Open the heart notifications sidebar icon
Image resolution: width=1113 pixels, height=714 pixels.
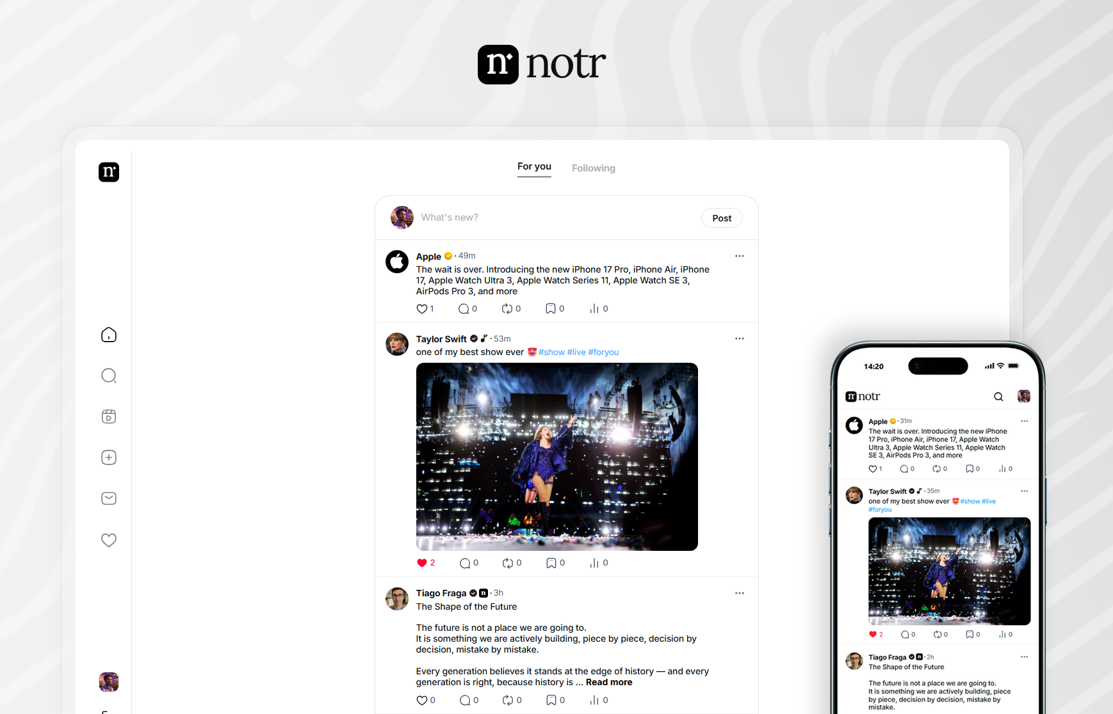pyautogui.click(x=109, y=540)
